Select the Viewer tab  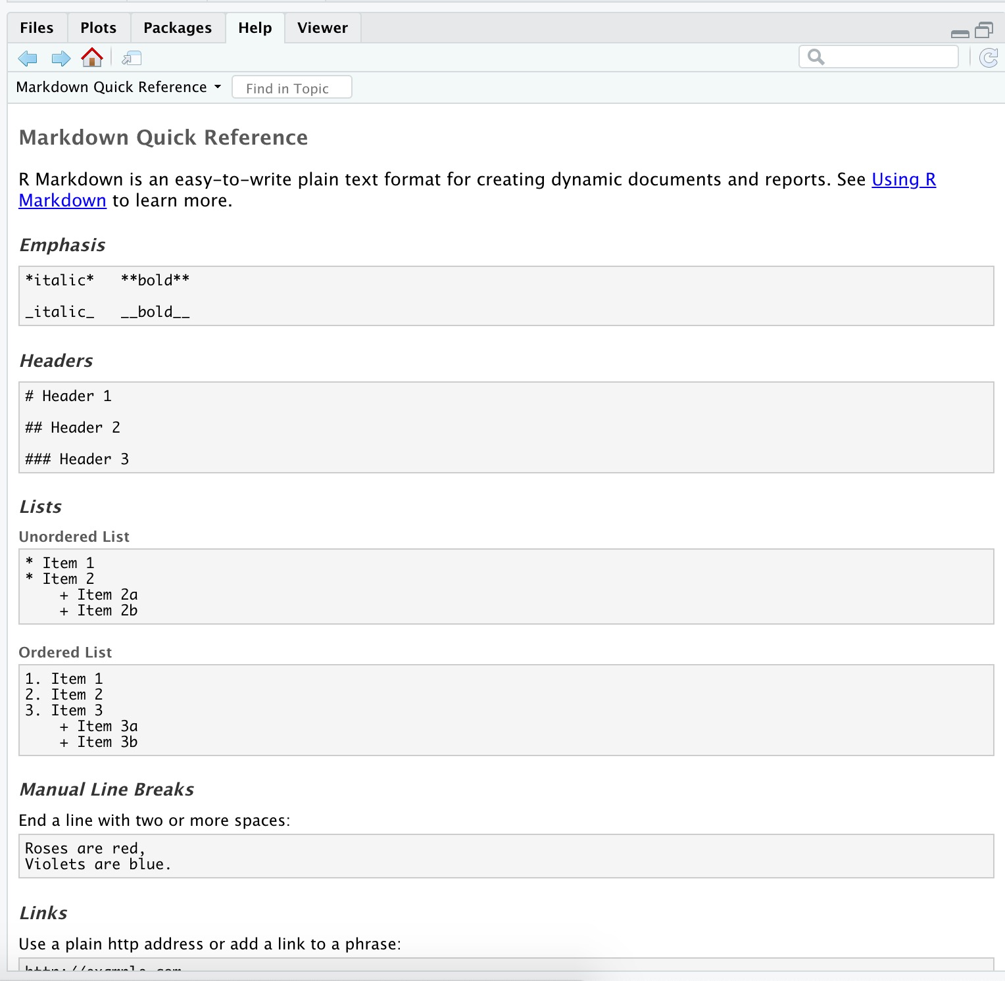(x=322, y=28)
